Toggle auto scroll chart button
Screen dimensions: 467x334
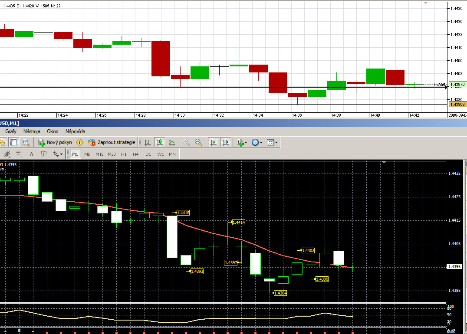click(214, 142)
